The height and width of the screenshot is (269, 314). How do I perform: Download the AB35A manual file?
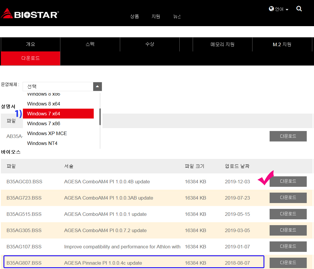[288, 136]
